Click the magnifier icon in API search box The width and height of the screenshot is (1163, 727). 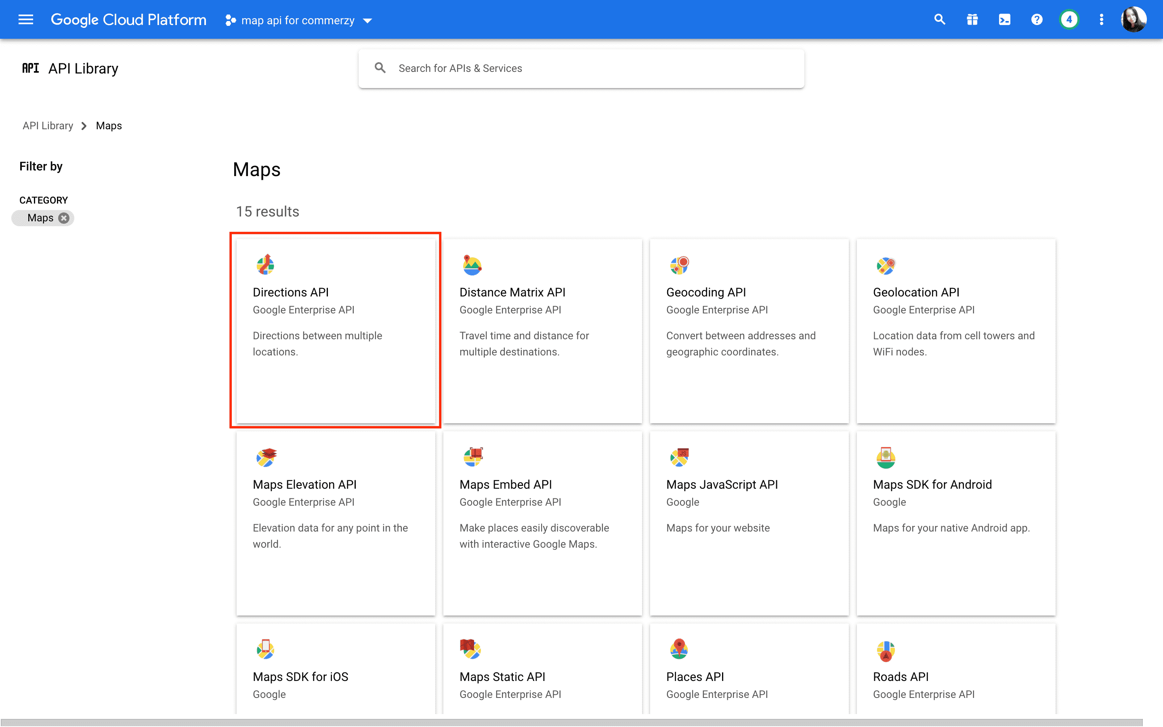pyautogui.click(x=380, y=68)
